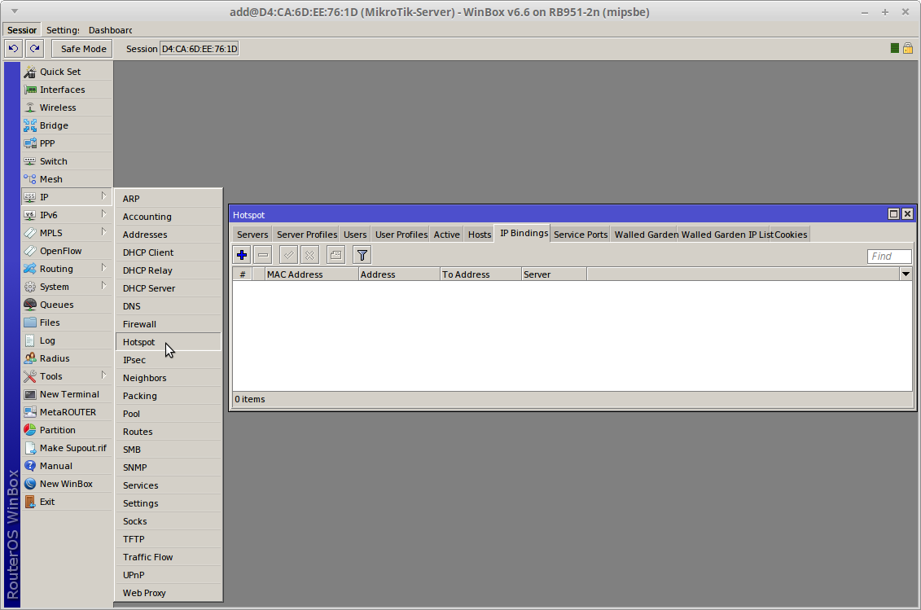Screen dimensions: 921x610
Task: Click the Mesh icon in sidebar
Action: point(30,179)
